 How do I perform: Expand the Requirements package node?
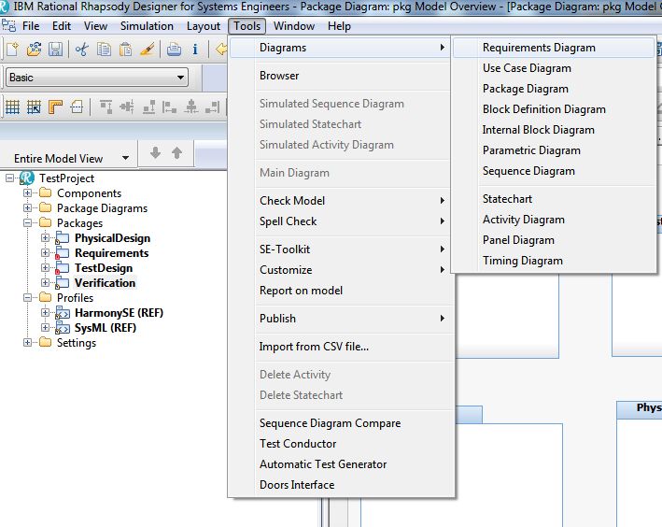click(x=45, y=252)
